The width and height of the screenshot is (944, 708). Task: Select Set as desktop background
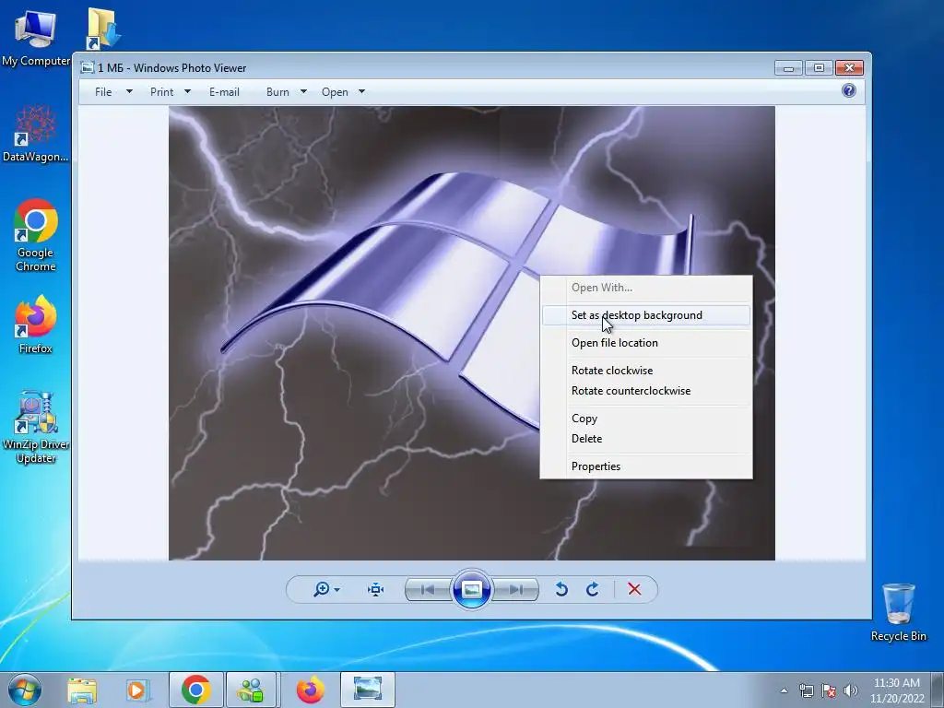coord(646,315)
